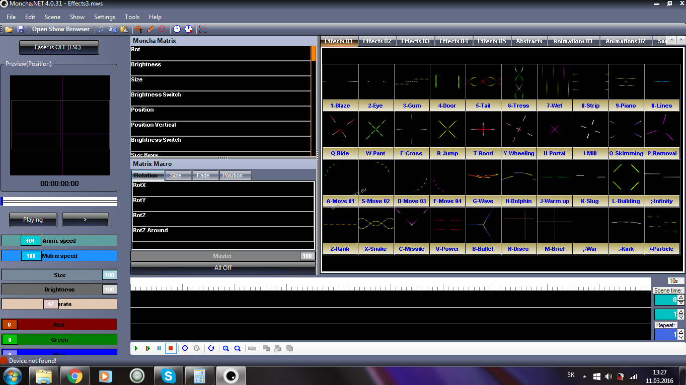Click Open Show Browser button

pyautogui.click(x=61, y=29)
